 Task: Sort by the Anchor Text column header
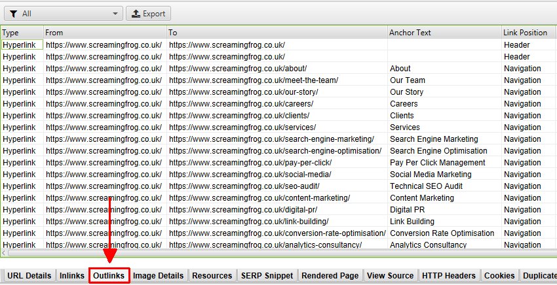(444, 33)
